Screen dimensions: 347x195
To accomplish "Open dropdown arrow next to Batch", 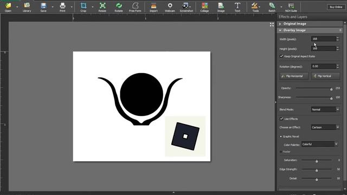I will [x=281, y=7].
